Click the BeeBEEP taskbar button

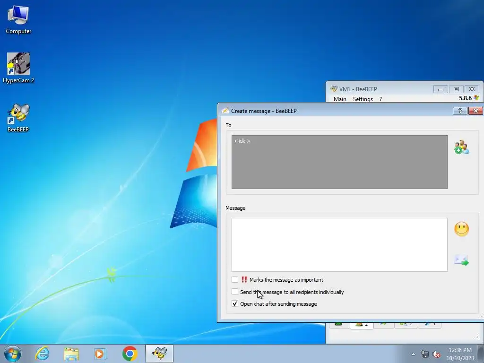159,354
